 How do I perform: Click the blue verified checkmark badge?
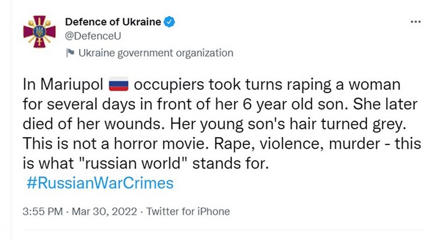click(x=169, y=21)
